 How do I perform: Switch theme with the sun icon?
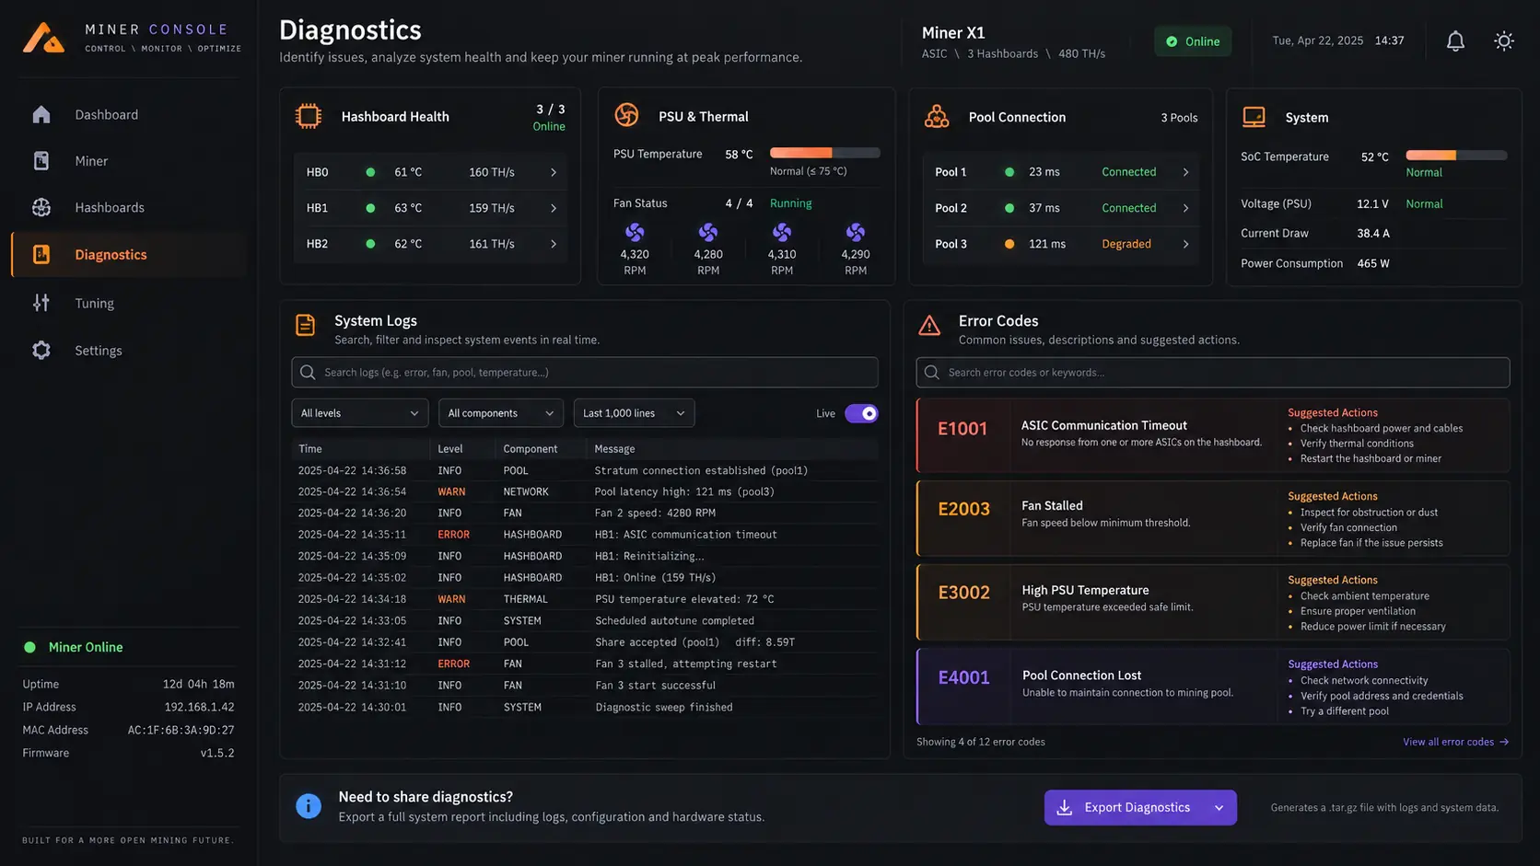click(1504, 41)
